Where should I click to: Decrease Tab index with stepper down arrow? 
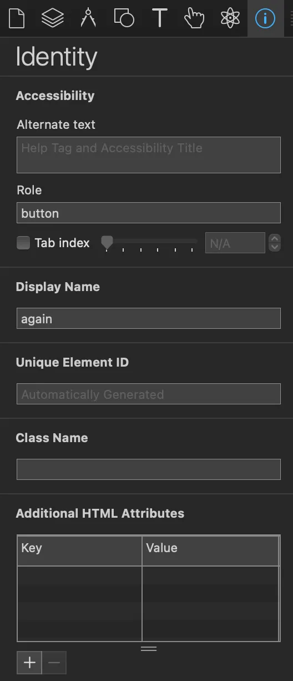coord(274,247)
